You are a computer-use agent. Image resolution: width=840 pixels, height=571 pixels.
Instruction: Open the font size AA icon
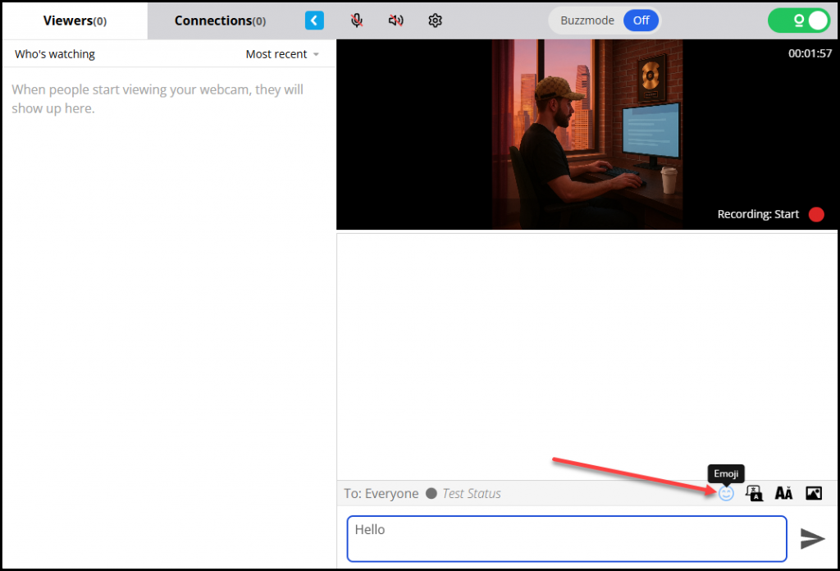coord(783,493)
